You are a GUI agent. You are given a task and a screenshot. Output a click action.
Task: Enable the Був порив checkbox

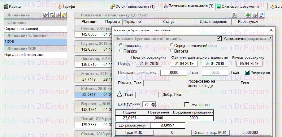click(188, 104)
